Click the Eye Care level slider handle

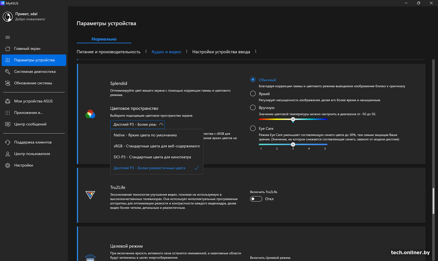tap(293, 145)
